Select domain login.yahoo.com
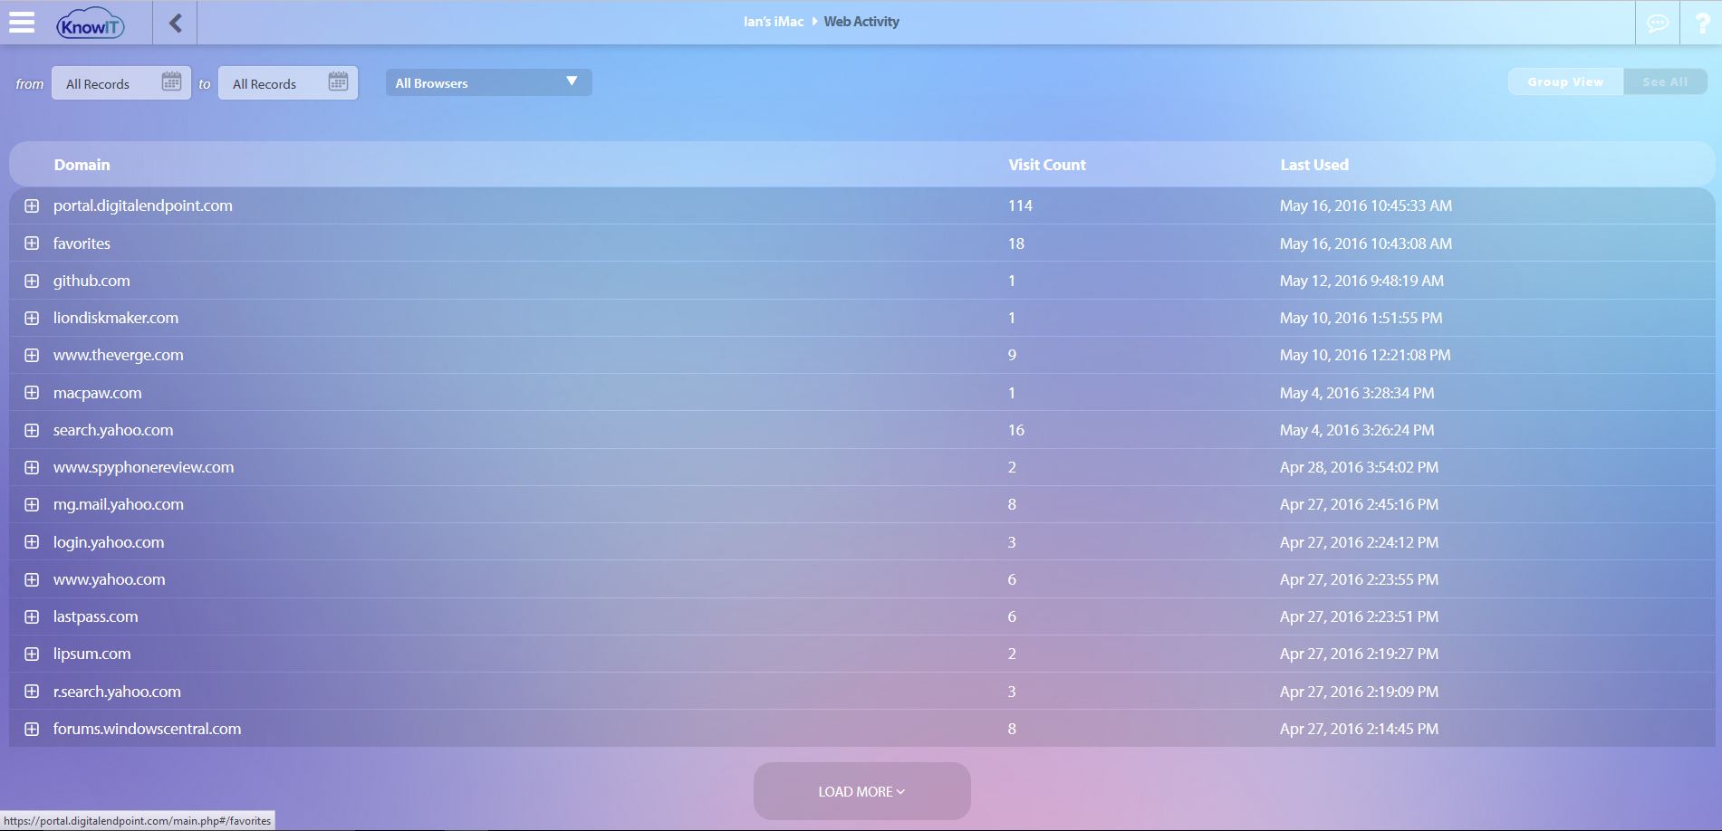The width and height of the screenshot is (1722, 831). [109, 542]
